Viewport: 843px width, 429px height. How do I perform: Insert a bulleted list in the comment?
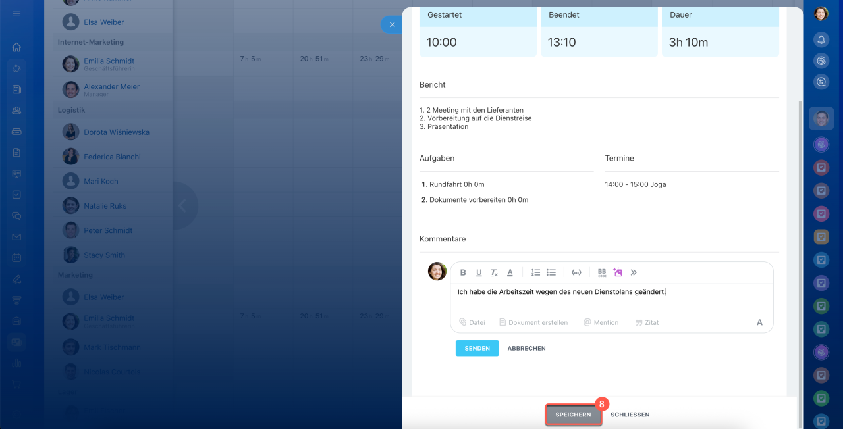click(x=551, y=272)
